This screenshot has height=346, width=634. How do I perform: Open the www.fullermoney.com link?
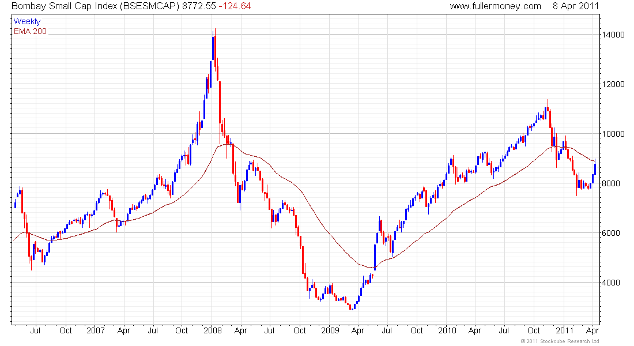point(495,6)
